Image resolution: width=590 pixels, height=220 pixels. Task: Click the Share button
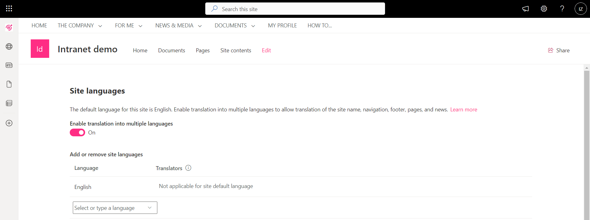pyautogui.click(x=559, y=50)
